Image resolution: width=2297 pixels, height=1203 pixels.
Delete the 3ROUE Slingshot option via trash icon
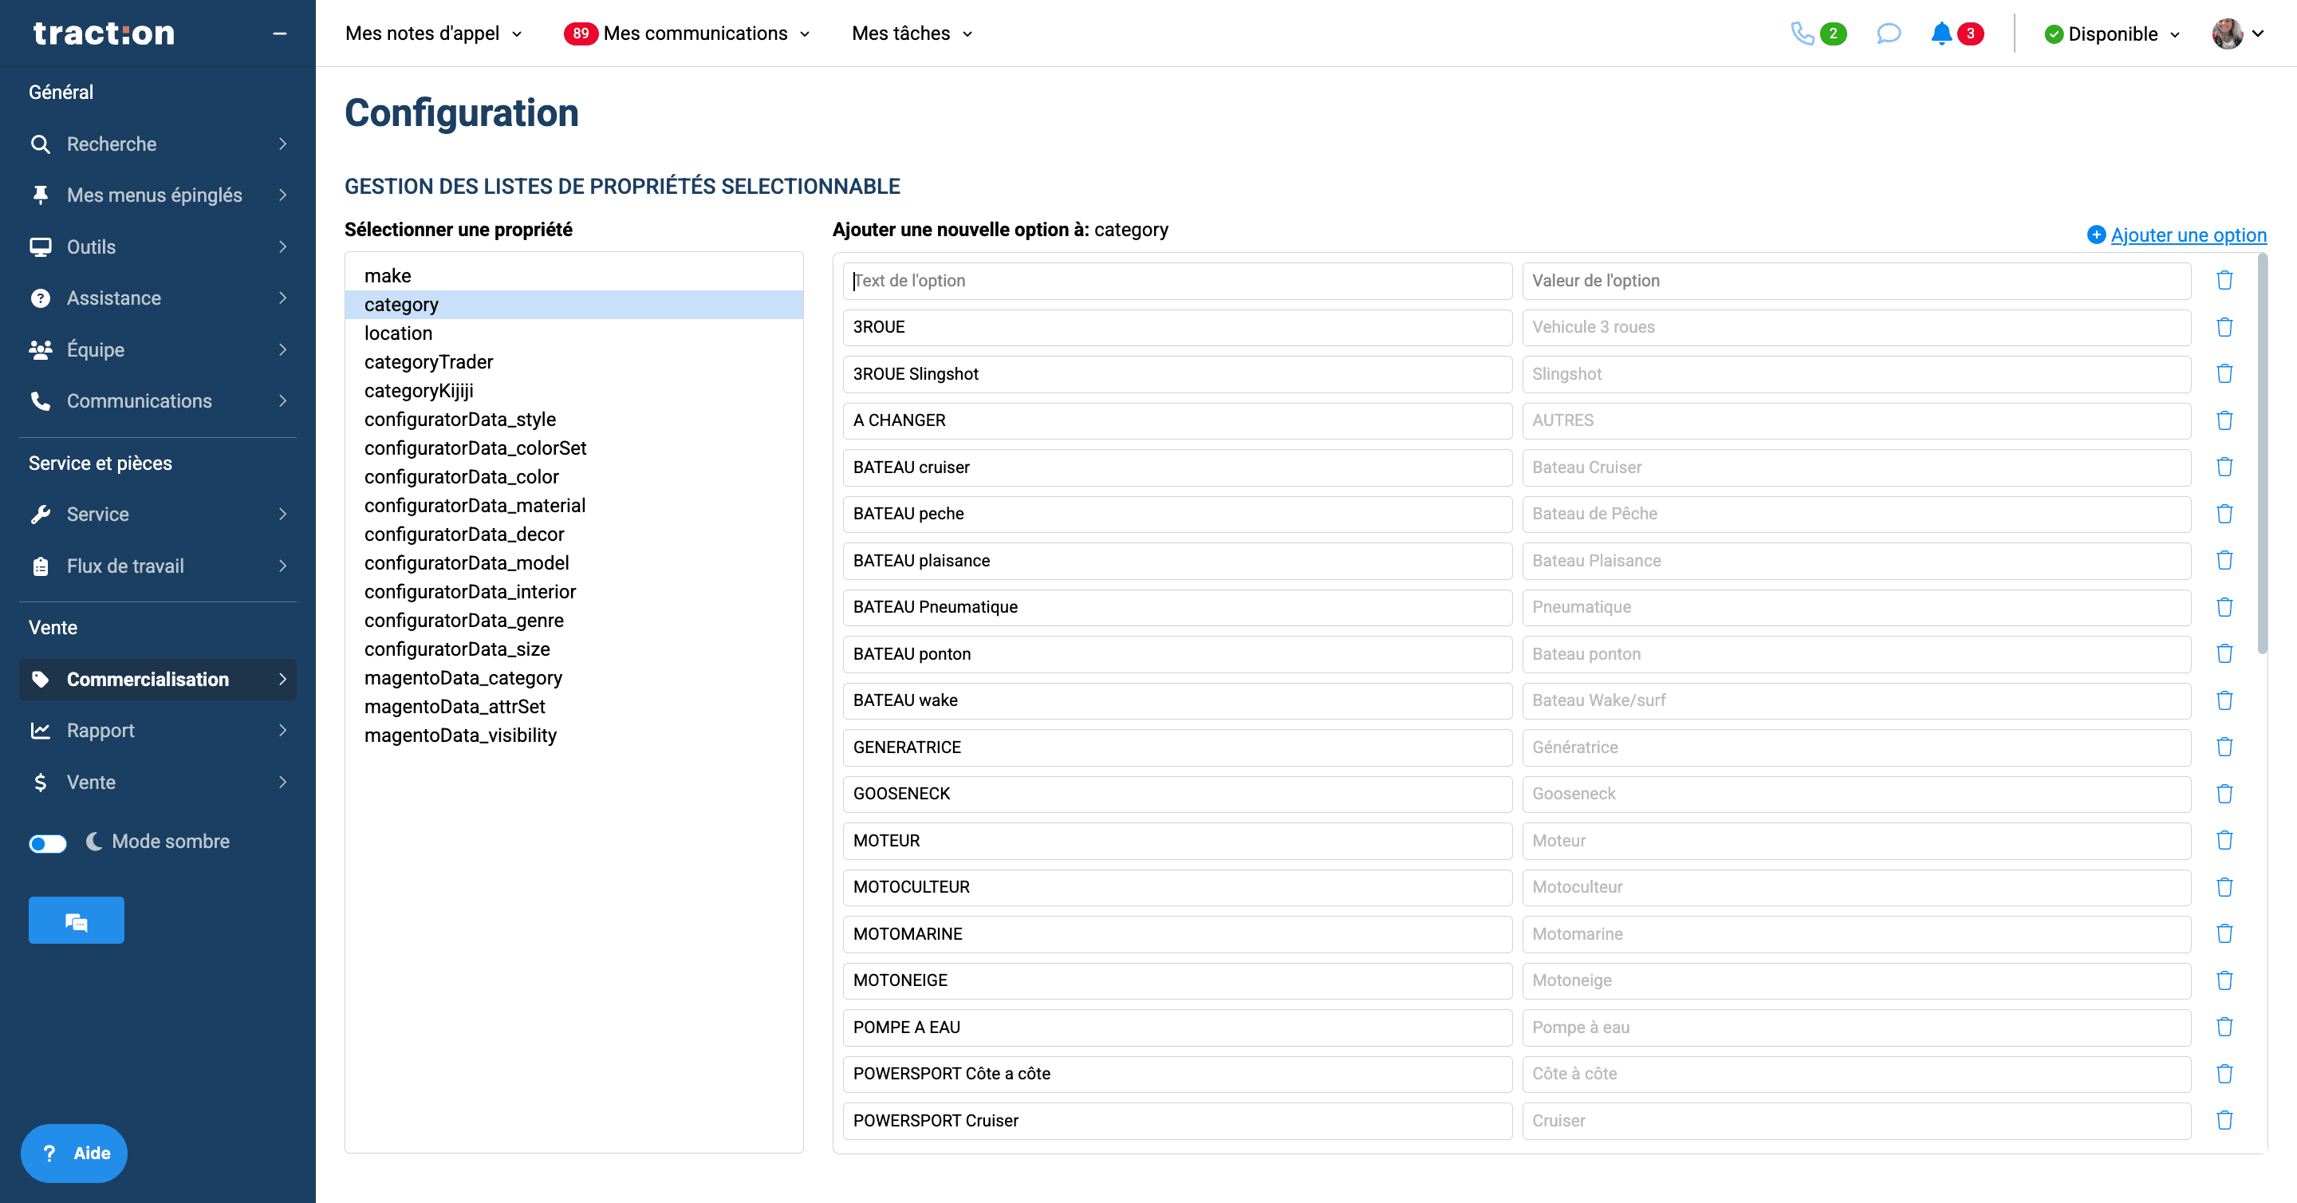point(2224,373)
